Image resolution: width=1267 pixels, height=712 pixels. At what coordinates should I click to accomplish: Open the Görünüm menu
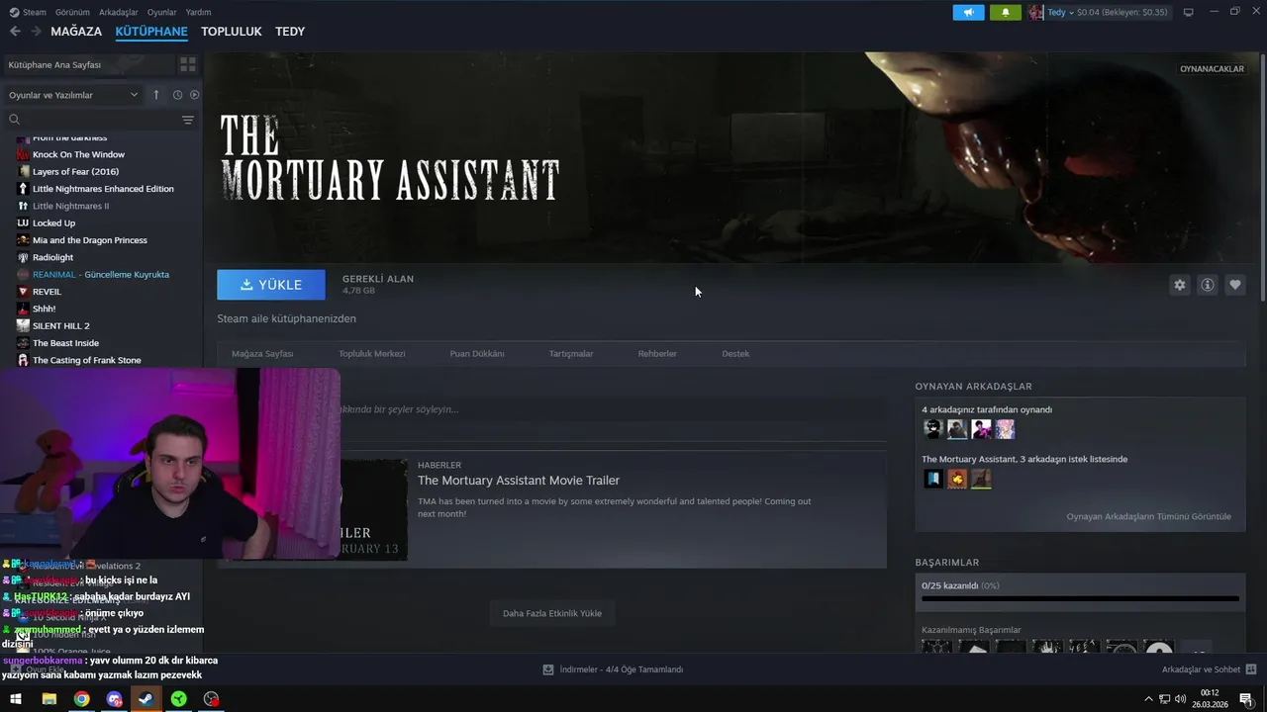click(72, 12)
